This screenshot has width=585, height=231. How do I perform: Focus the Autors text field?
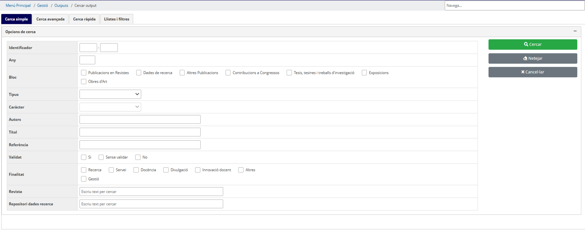[x=140, y=120]
